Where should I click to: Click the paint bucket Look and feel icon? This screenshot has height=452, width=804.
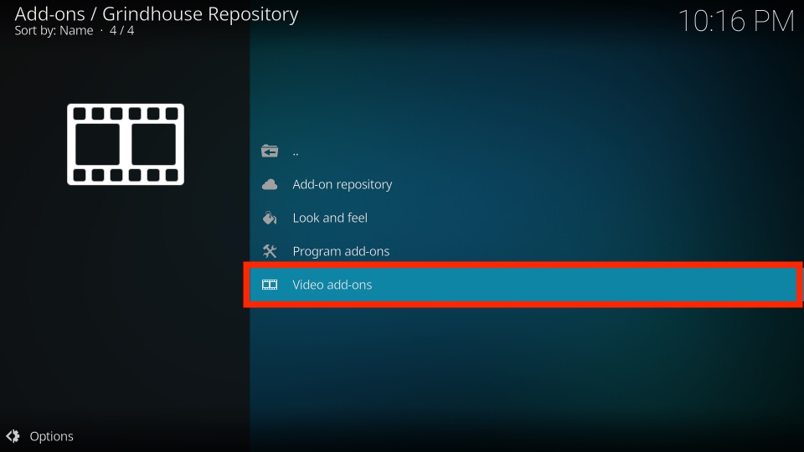270,218
